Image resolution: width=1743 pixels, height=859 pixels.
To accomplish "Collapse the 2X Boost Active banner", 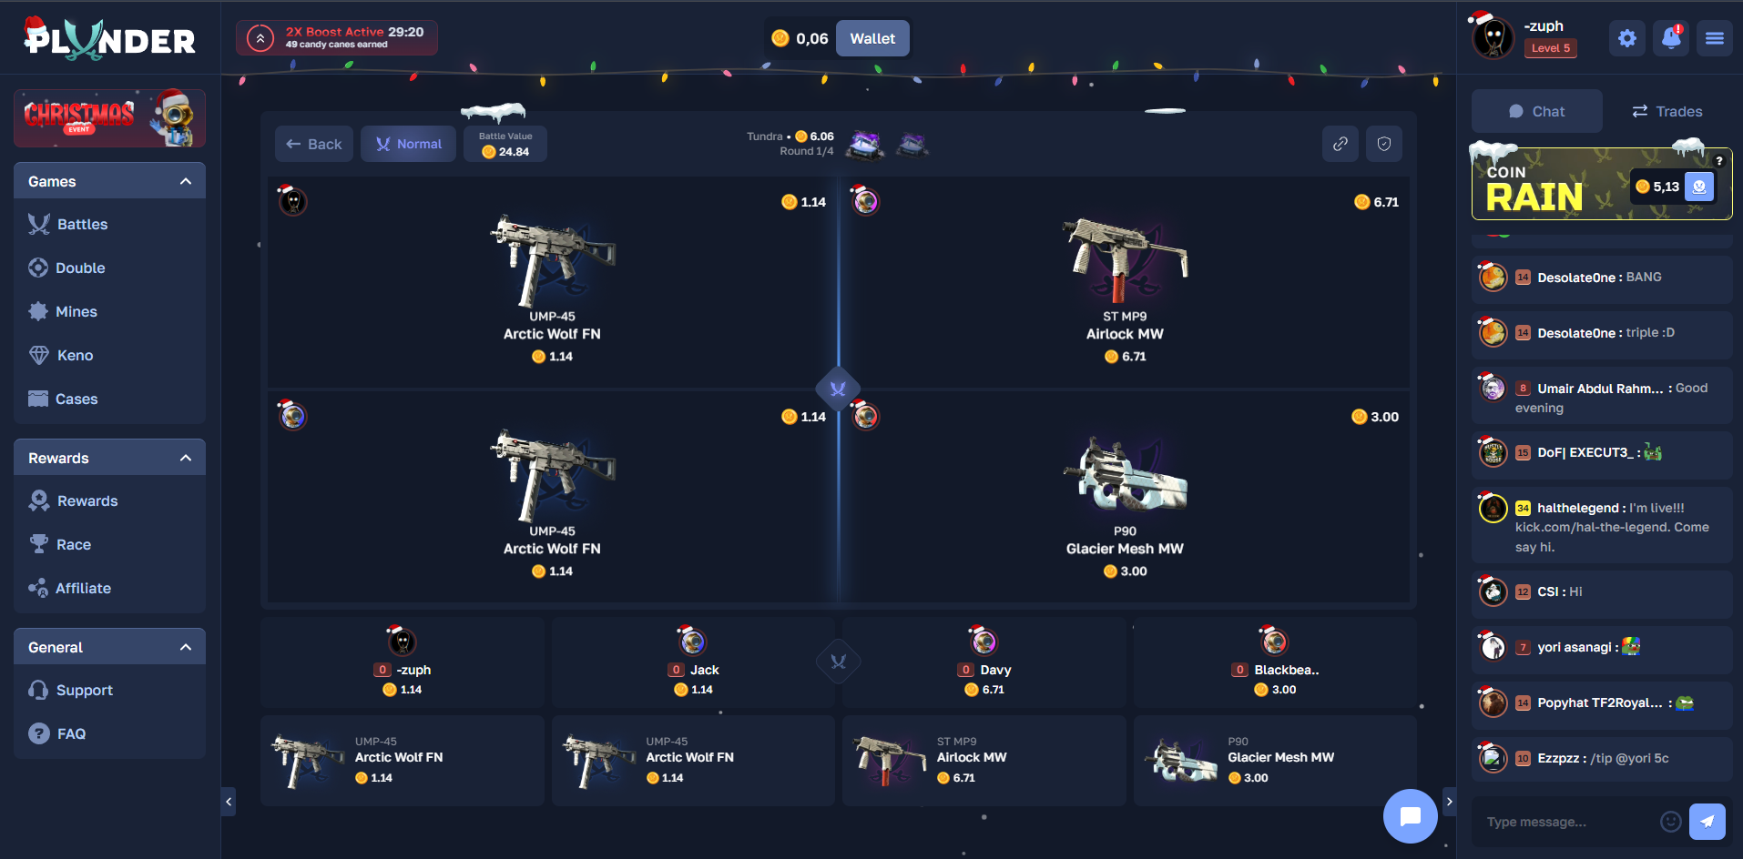I will pyautogui.click(x=261, y=37).
